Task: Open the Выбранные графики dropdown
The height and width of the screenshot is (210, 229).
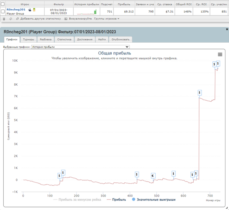Action: click(80, 47)
